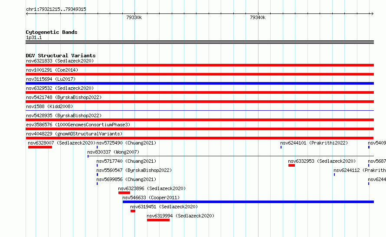The height and width of the screenshot is (237, 386).
Task: Open the nsv5725490 (Chuang2021) label
Action: point(126,143)
